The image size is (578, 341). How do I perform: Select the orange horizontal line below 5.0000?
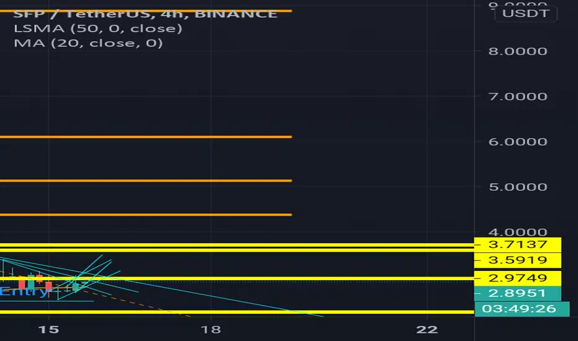click(x=146, y=215)
